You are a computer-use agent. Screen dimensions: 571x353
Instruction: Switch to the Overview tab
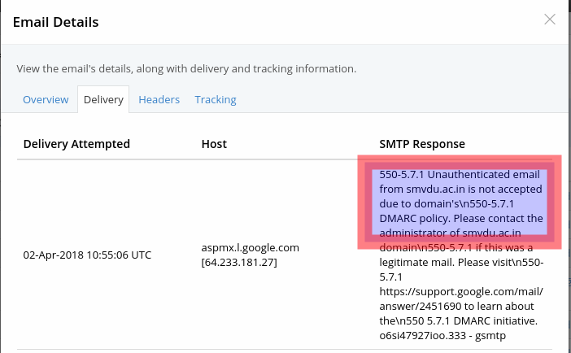pos(46,100)
